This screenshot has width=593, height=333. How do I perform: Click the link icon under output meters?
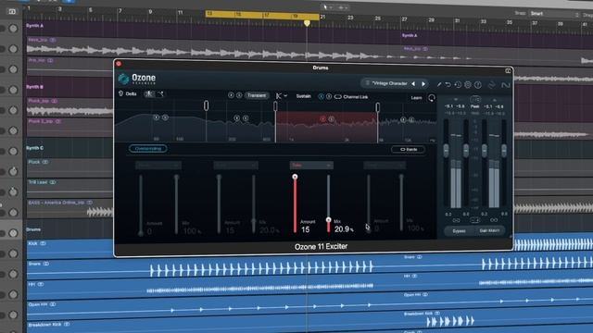(x=494, y=220)
